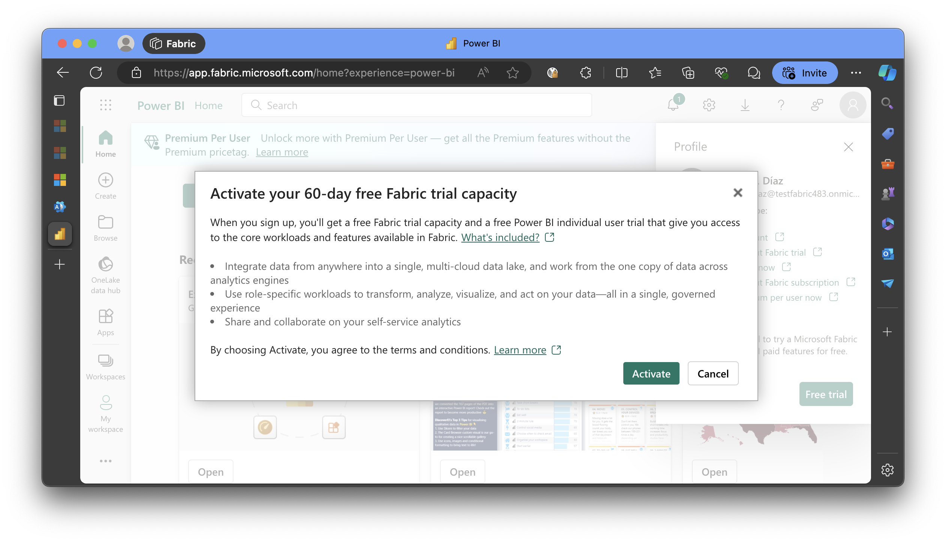Open Create in the left navigation
Image resolution: width=946 pixels, height=542 pixels.
pos(106,186)
